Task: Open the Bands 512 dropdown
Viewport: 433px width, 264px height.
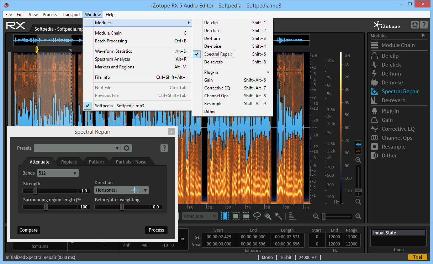Action: (x=58, y=173)
